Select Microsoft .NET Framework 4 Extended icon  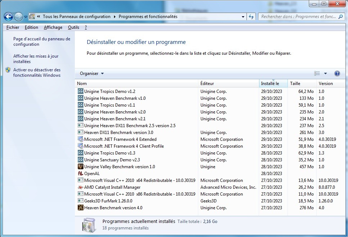(80, 139)
